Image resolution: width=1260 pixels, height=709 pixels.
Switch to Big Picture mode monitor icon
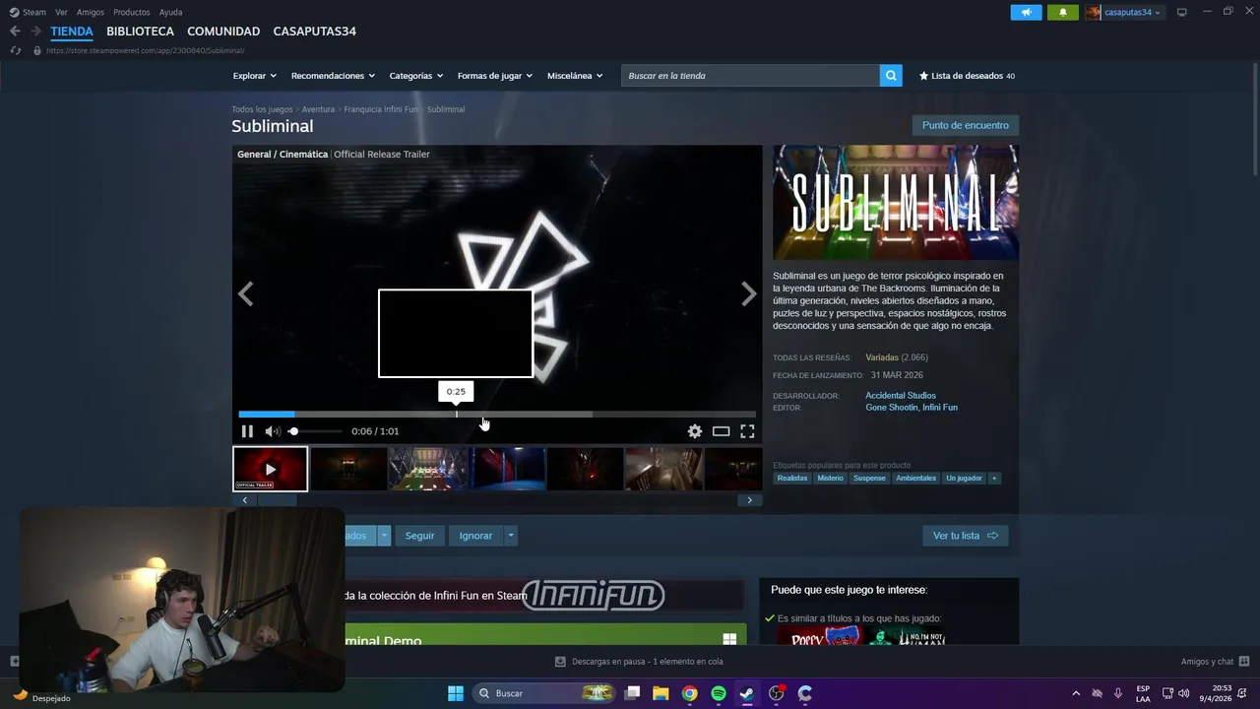coord(1182,12)
